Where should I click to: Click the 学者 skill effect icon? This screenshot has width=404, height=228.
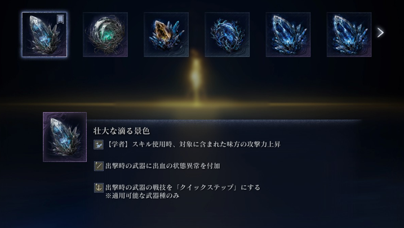tap(99, 144)
